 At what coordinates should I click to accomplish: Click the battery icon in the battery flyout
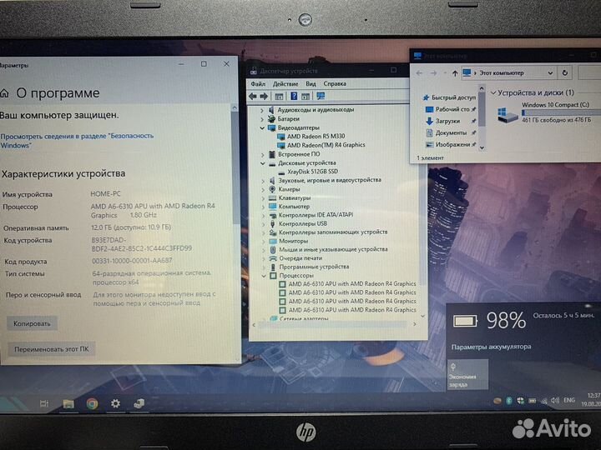click(x=465, y=321)
